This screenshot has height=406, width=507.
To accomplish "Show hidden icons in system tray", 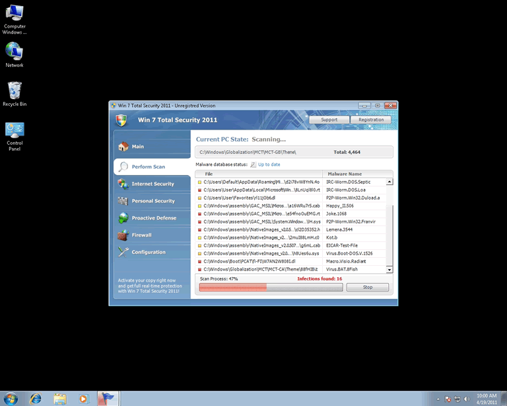I will (x=438, y=399).
